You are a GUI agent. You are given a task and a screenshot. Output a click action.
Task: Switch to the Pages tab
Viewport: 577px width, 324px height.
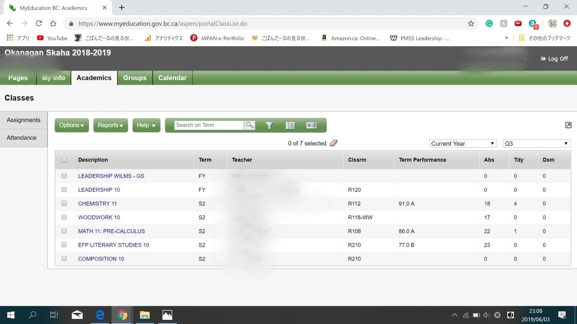click(18, 78)
